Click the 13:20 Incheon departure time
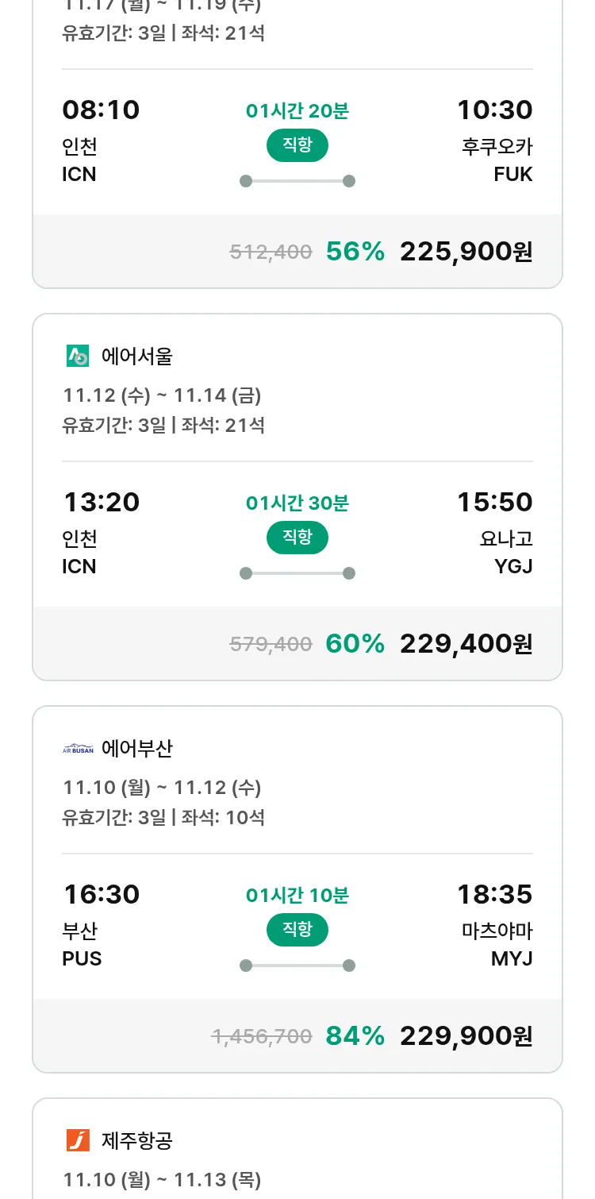The height and width of the screenshot is (1199, 595). tap(101, 503)
